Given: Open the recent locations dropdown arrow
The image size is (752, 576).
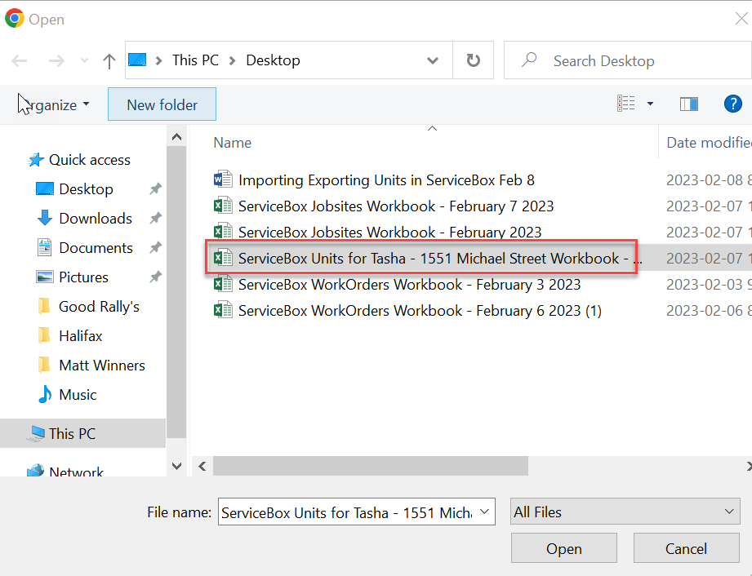Looking at the screenshot, I should [x=84, y=60].
